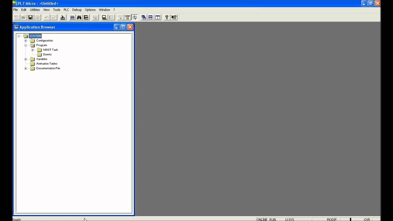Viewport: 393px width, 221px height.
Task: Select the STATION tree item
Action: point(35,36)
